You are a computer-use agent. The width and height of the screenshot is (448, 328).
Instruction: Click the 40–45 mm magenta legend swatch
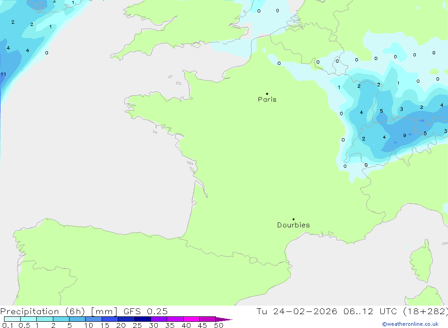coord(191,319)
